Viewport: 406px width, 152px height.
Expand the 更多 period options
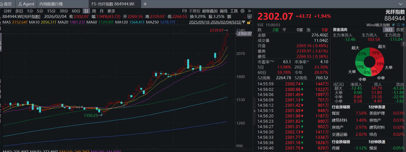click(x=111, y=11)
